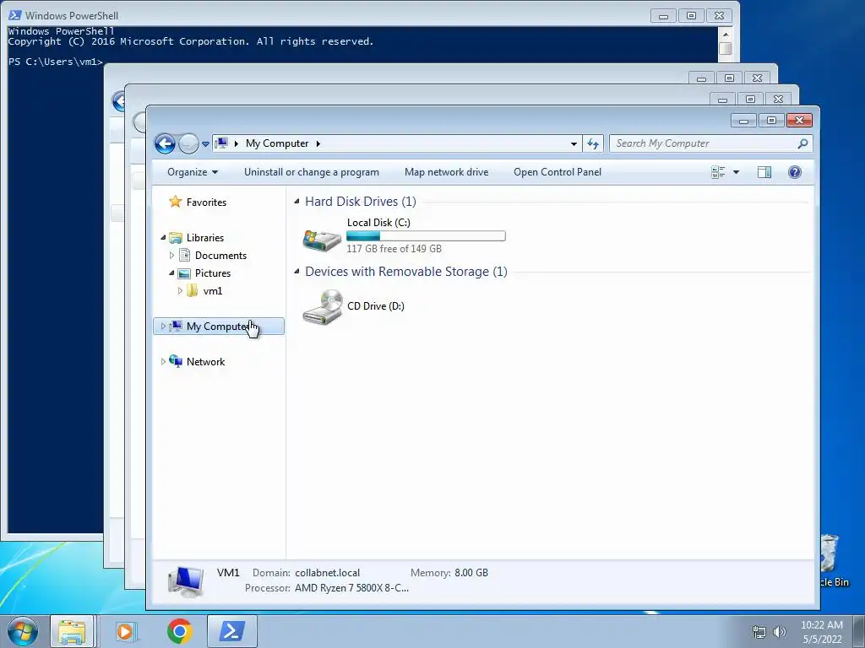This screenshot has width=865, height=648.
Task: Click Open Control Panel
Action: [x=558, y=172]
